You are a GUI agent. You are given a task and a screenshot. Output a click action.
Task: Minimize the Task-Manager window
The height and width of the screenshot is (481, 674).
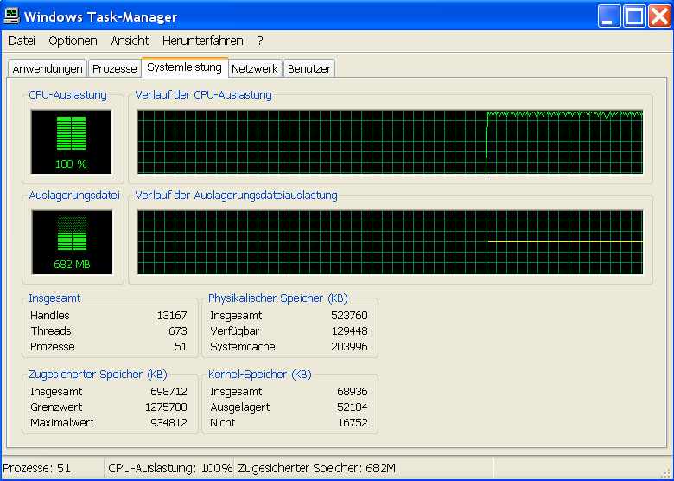609,16
